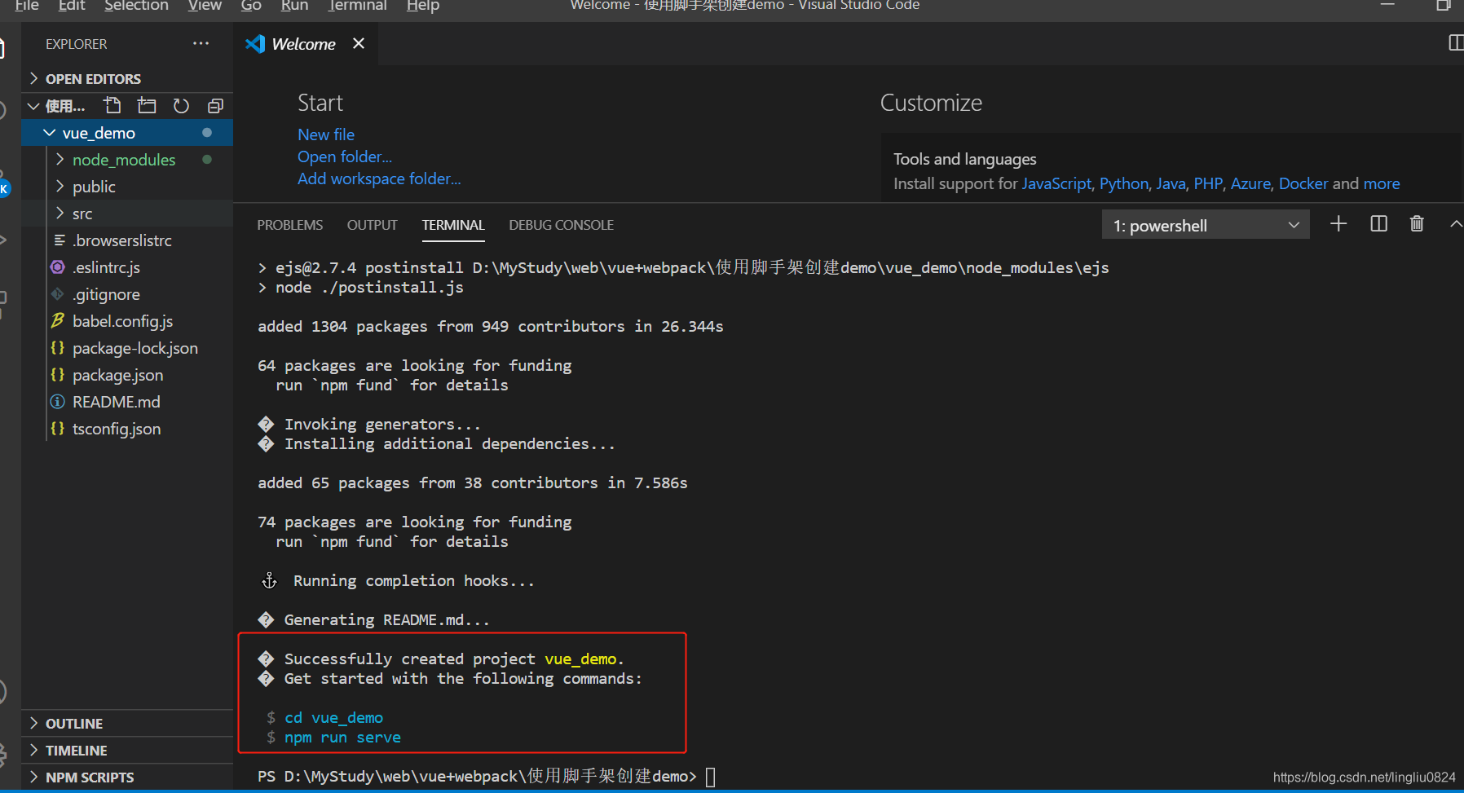
Task: Click the New file link
Action: (326, 134)
